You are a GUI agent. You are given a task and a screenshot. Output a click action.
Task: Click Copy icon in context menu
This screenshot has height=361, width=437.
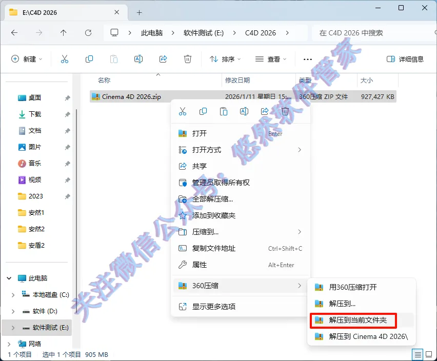(x=203, y=111)
